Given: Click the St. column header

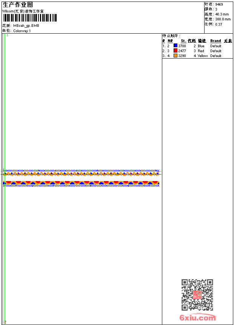Looking at the screenshot, I should click(x=183, y=41).
